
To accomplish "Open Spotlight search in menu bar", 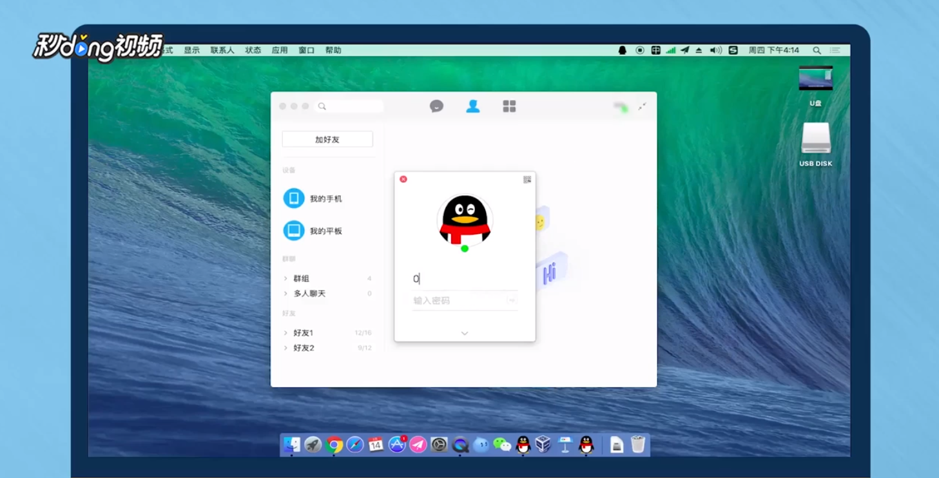I will pyautogui.click(x=817, y=49).
